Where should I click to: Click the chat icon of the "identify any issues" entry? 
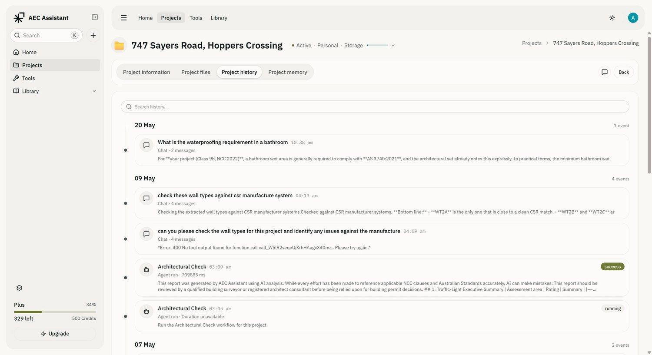point(146,234)
